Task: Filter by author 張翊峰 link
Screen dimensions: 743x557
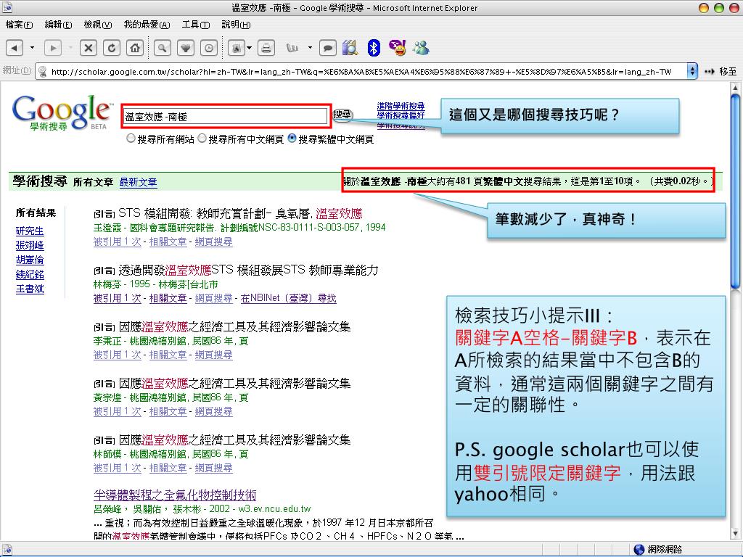Action: (x=29, y=245)
